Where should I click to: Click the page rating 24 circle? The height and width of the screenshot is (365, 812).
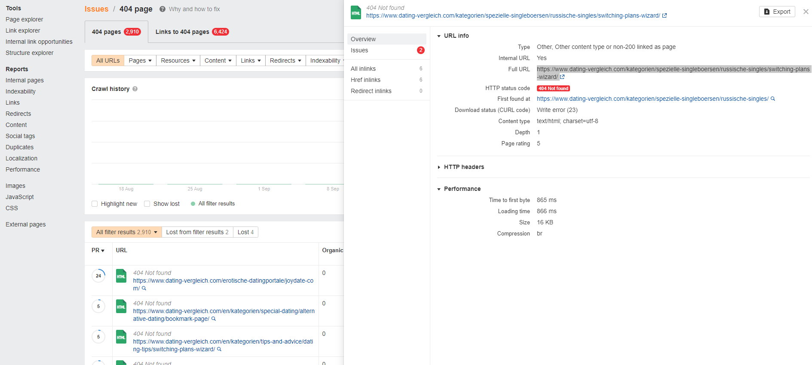coord(98,276)
